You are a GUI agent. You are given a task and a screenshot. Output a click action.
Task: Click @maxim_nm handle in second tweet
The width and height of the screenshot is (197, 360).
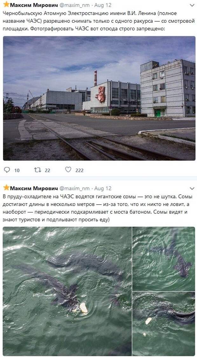point(74,189)
